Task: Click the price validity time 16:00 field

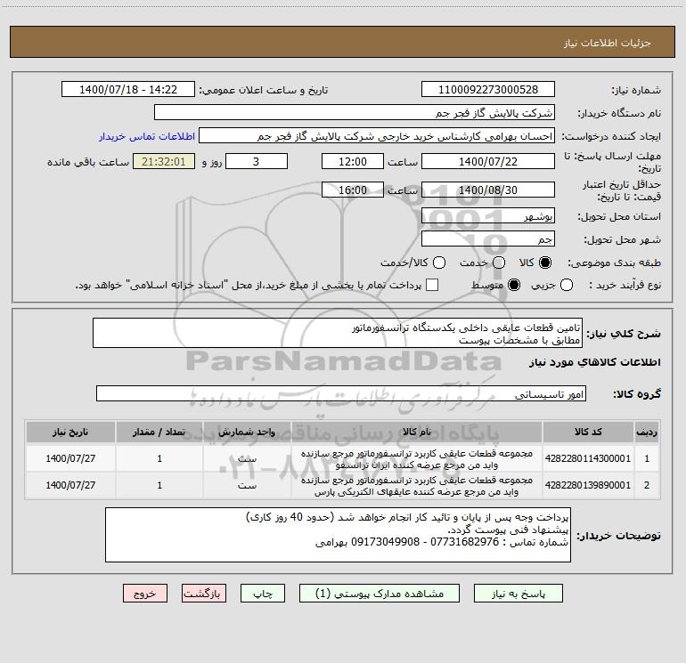Action: (353, 190)
